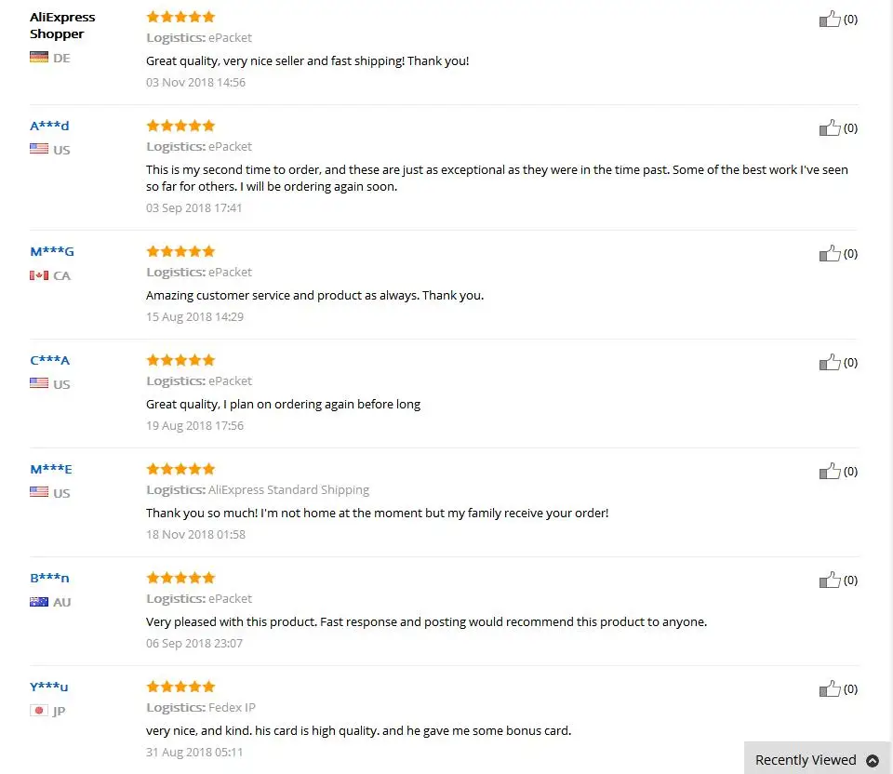The width and height of the screenshot is (893, 774).
Task: Click on reviewer name B***n
Action: pos(49,578)
